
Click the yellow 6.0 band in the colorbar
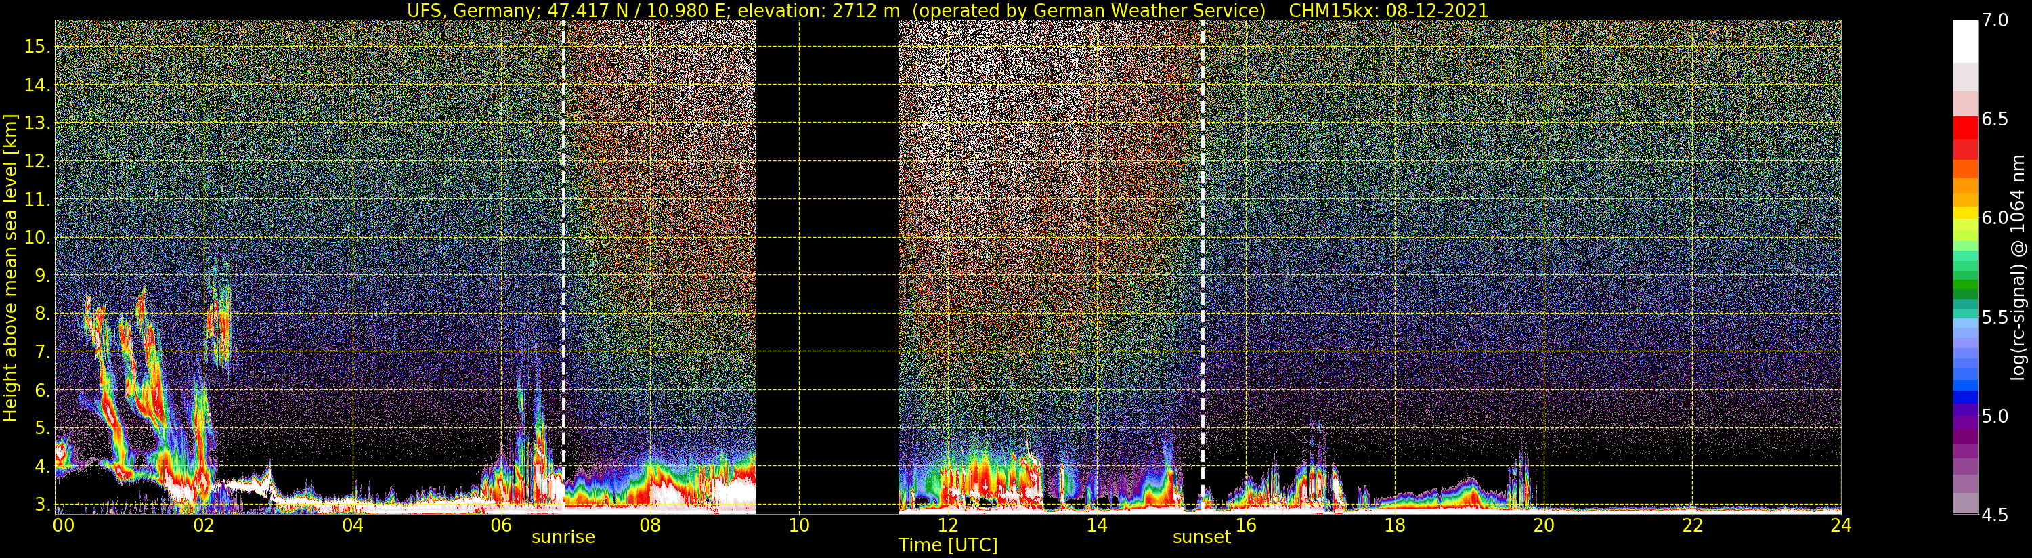click(x=1965, y=213)
